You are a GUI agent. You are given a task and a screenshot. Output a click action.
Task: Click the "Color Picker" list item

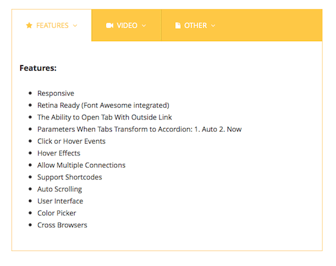coord(57,213)
